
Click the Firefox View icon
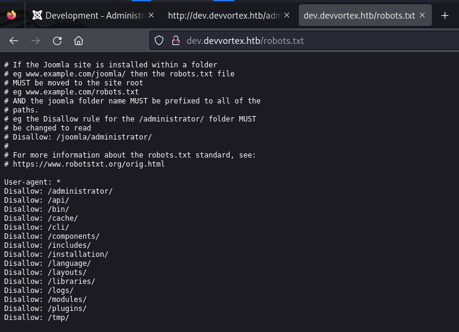tap(11, 15)
